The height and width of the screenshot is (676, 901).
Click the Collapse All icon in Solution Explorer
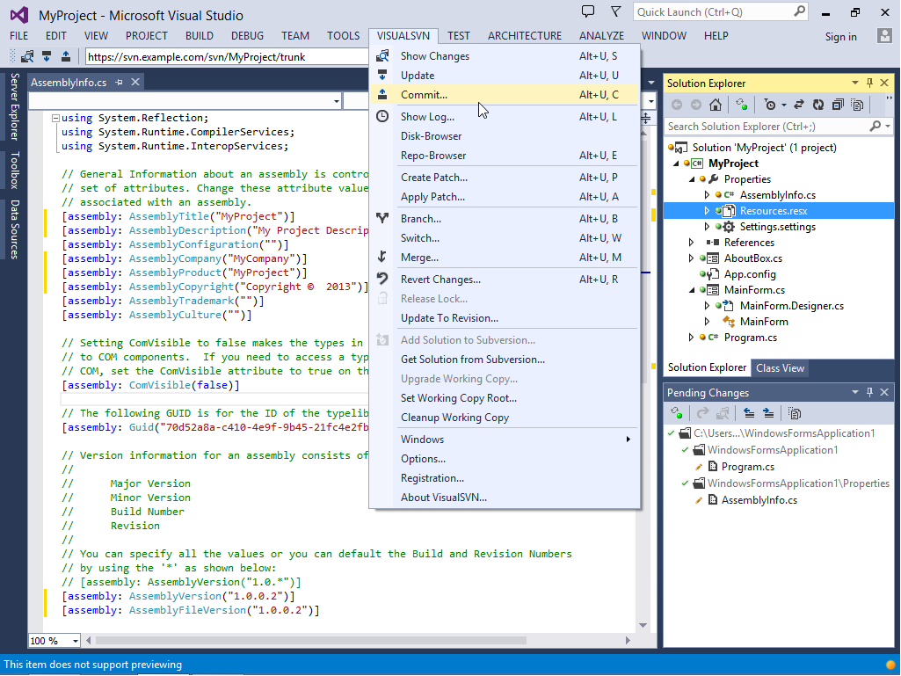click(838, 105)
